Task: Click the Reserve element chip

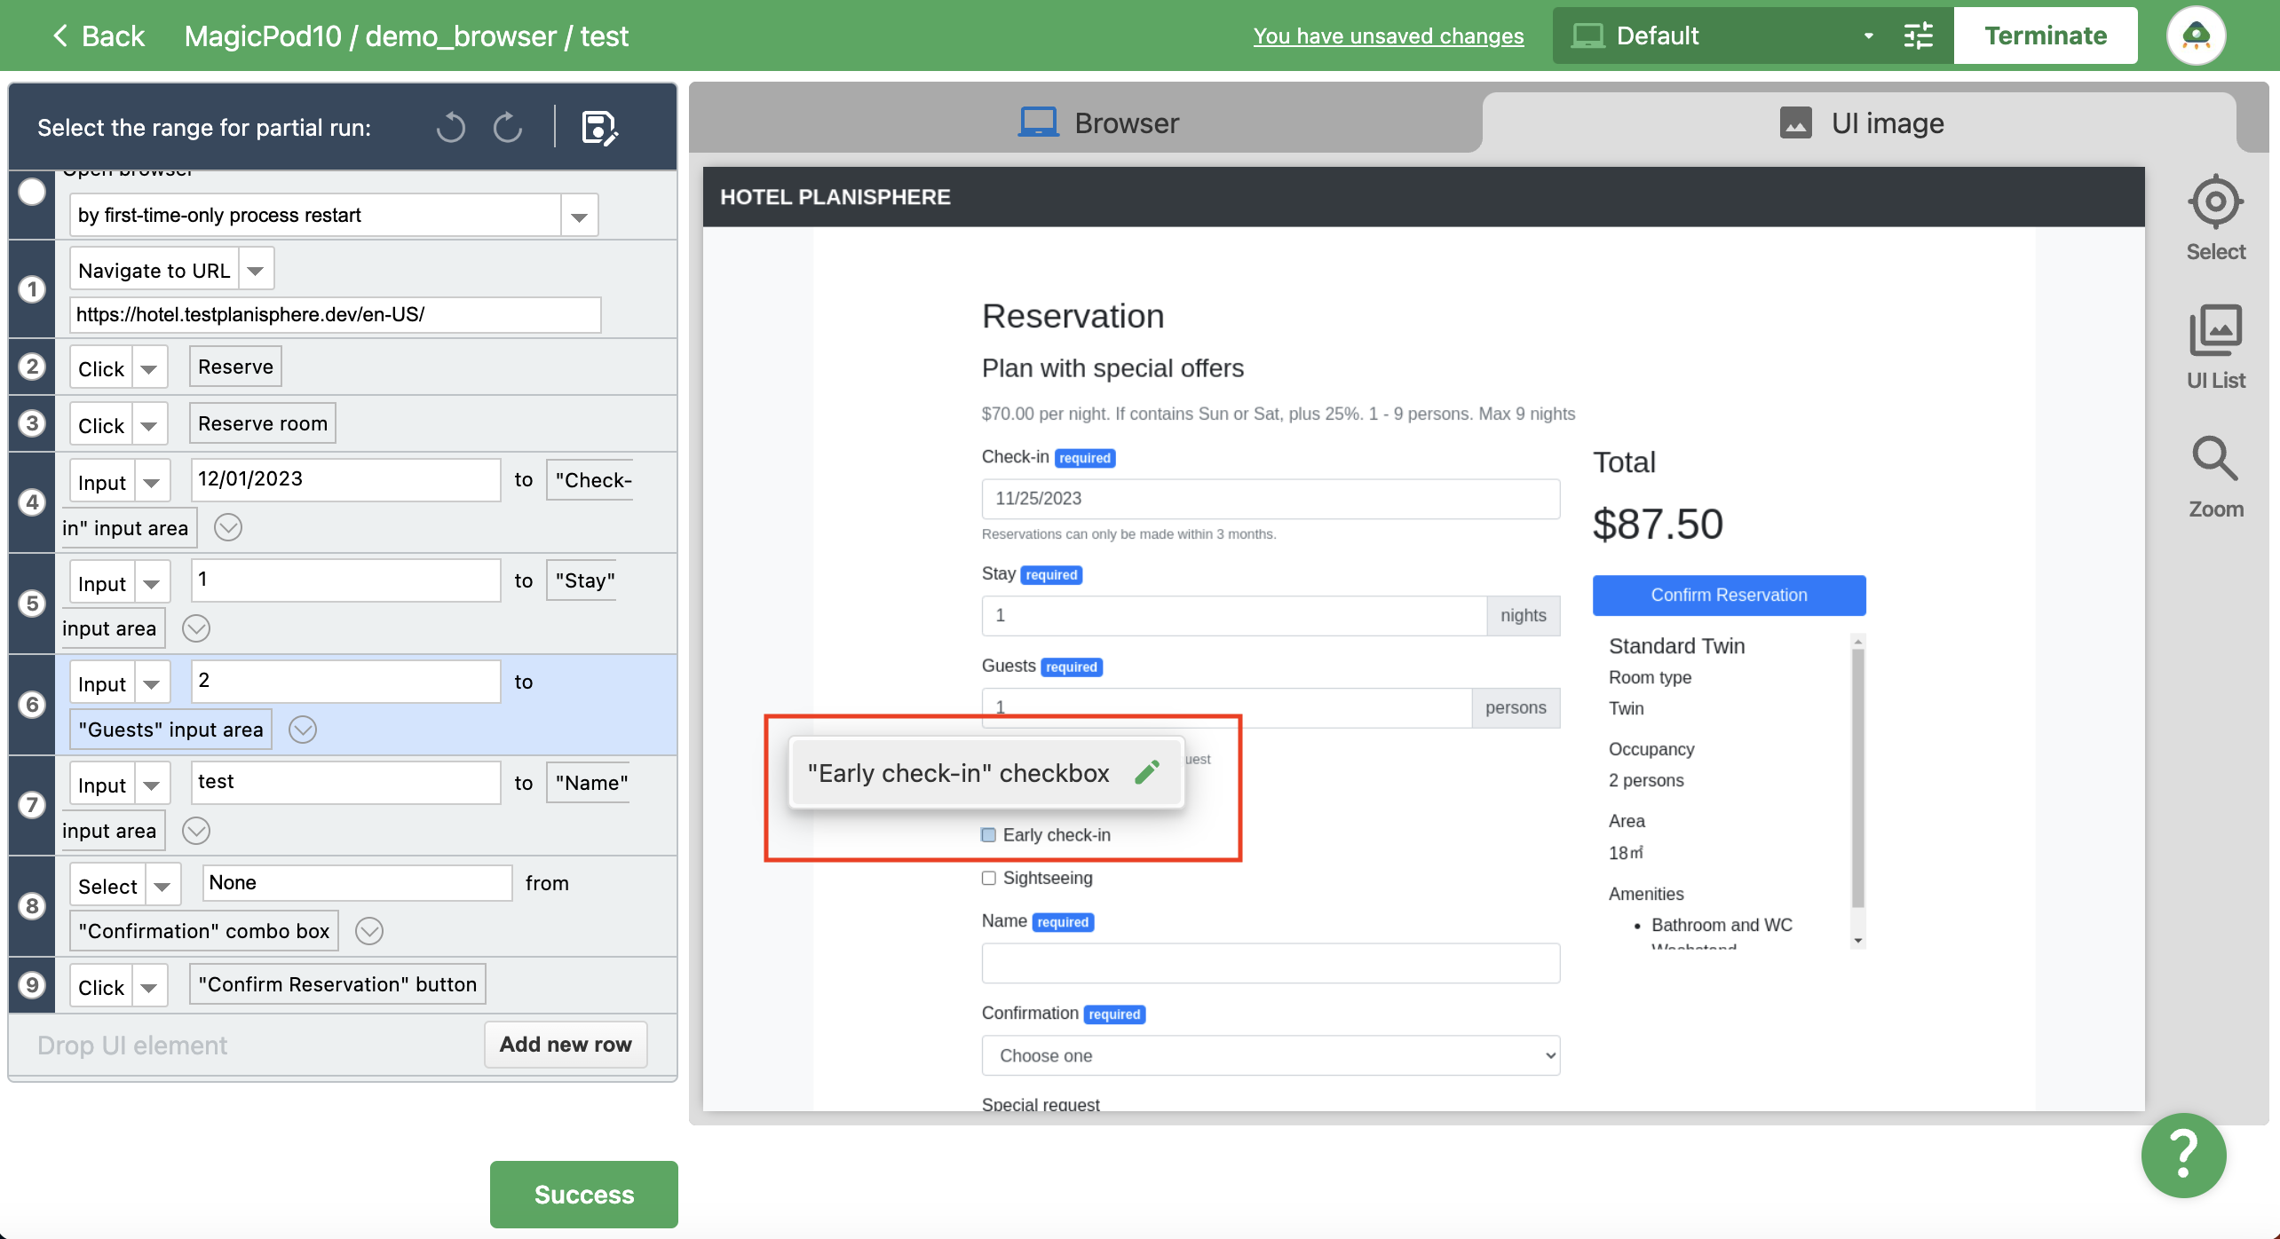Action: 235,367
